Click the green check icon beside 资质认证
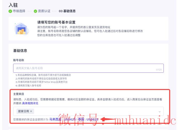This screenshot has height=130, width=180. pyautogui.click(x=35, y=11)
